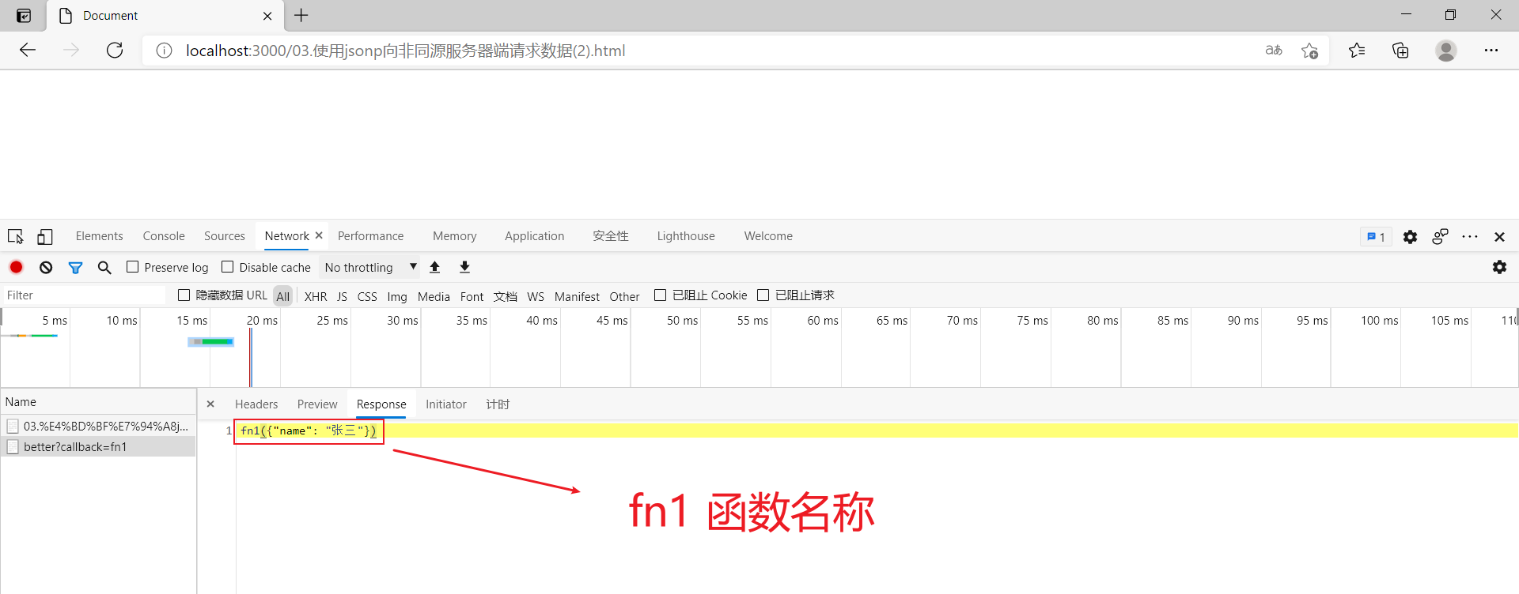Import HAR file upload arrow

point(434,267)
